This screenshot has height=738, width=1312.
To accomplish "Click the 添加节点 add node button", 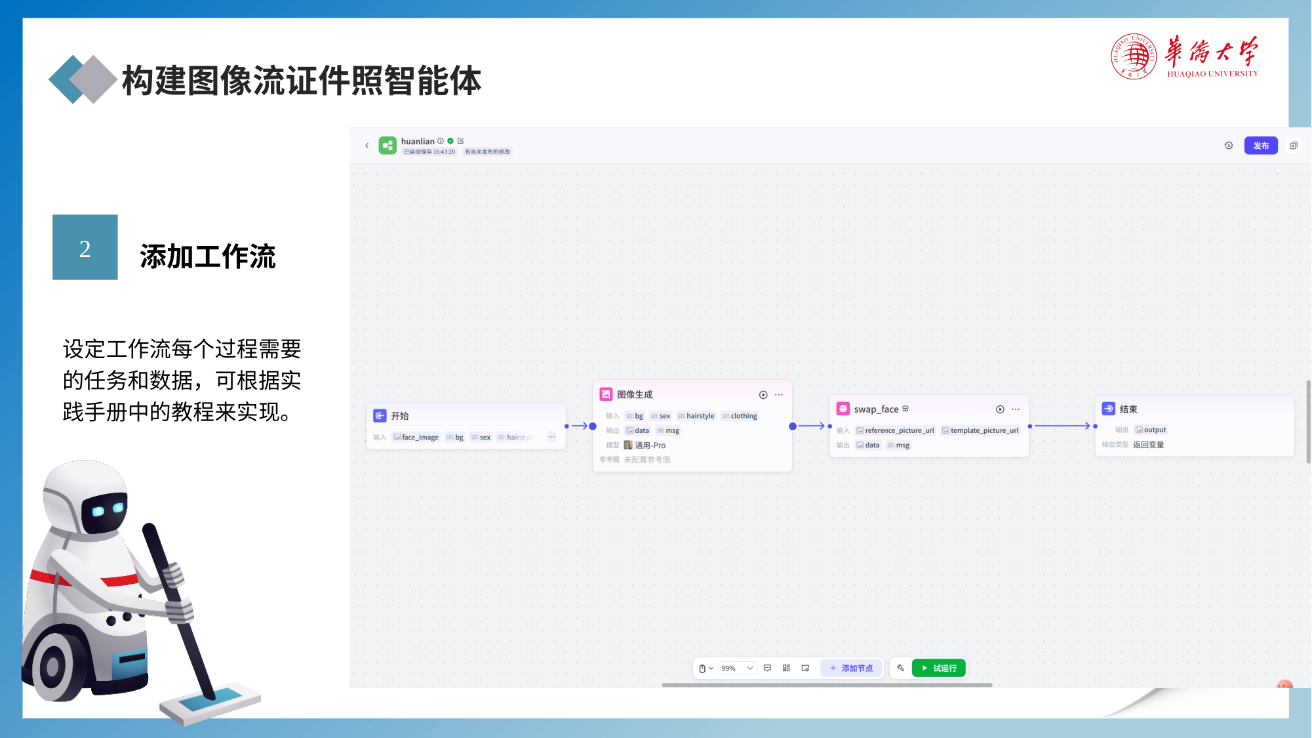I will (851, 668).
